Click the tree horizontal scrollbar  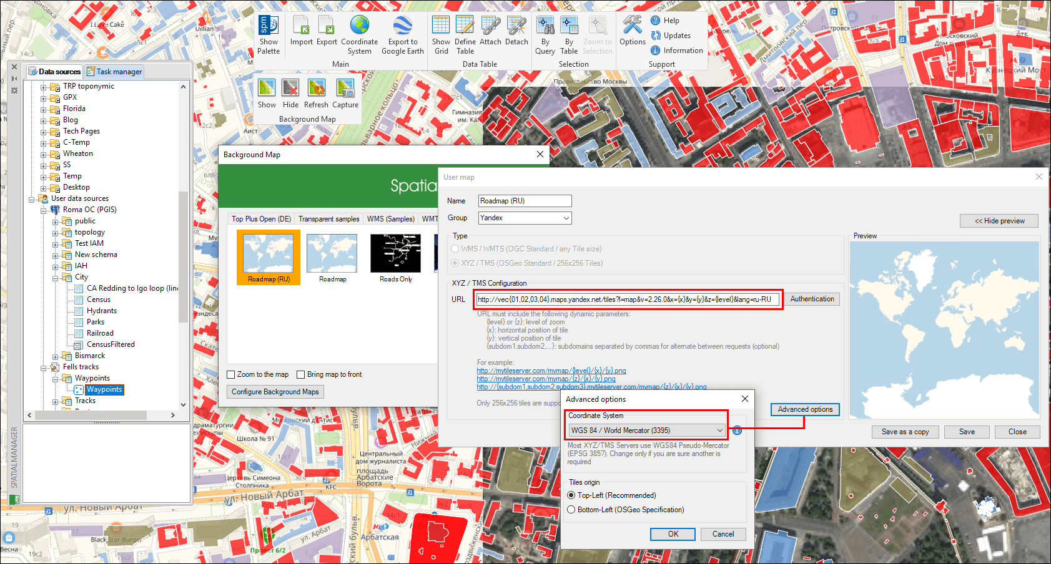(x=91, y=415)
